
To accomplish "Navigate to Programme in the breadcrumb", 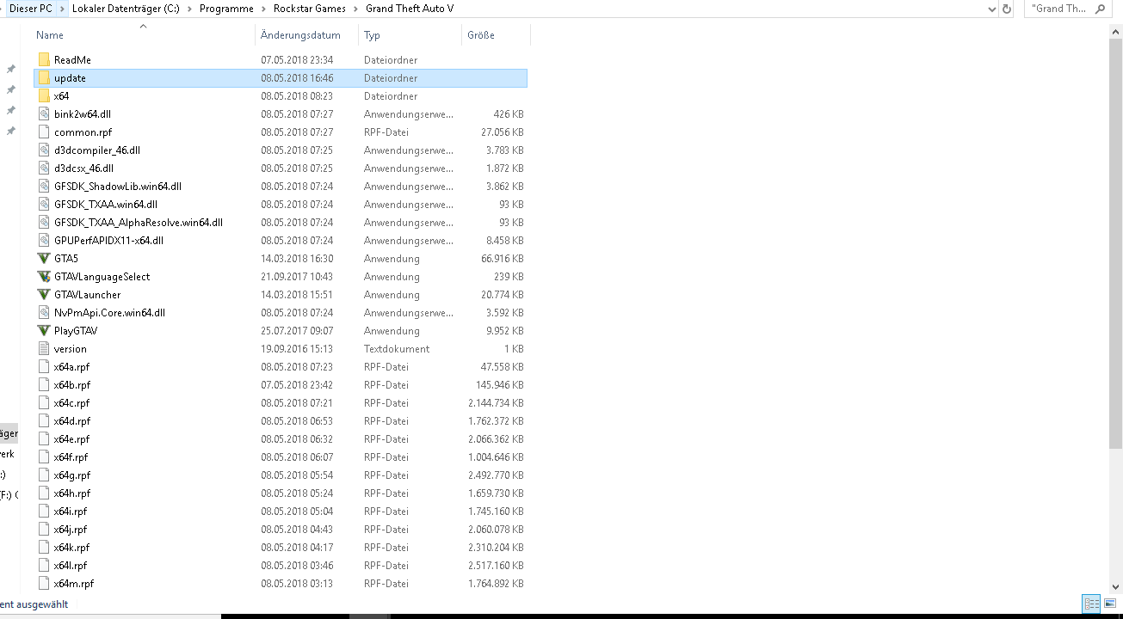I will point(226,9).
